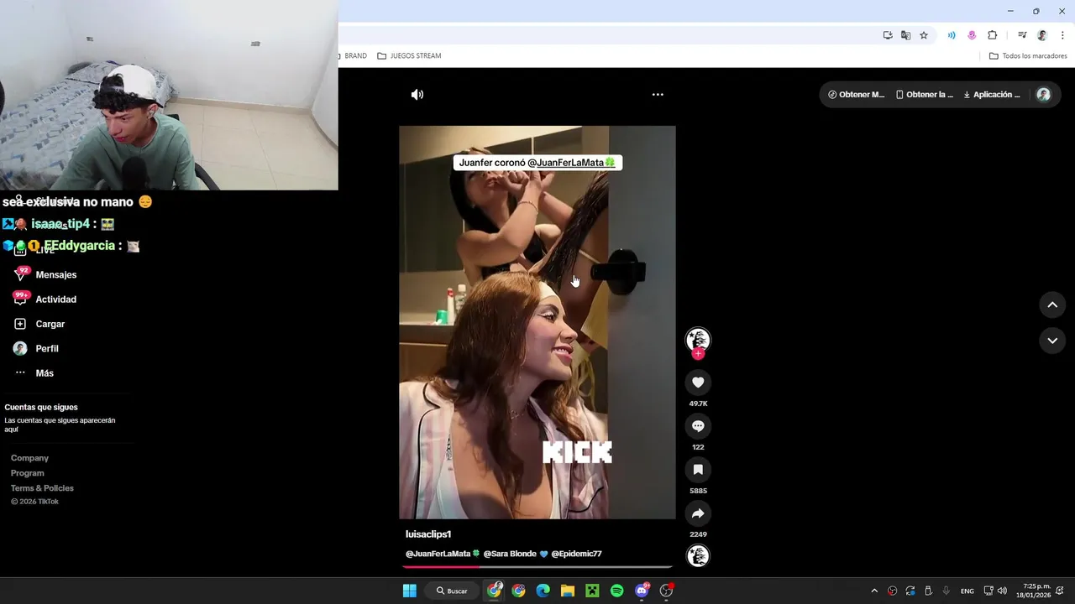Viewport: 1075px width, 604px height.
Task: Open the Terms & Policies link
Action: coord(42,488)
